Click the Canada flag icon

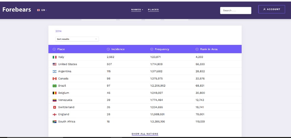(54, 79)
